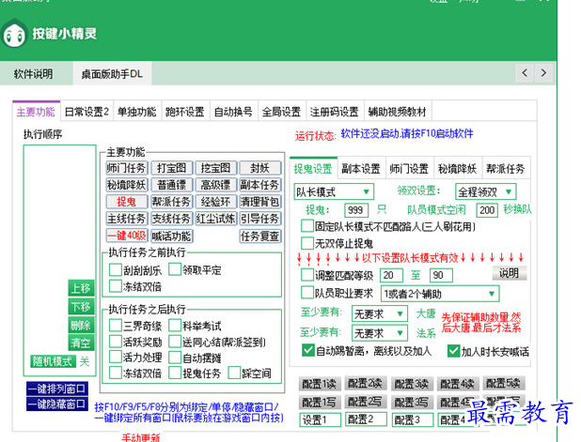
Task: Click the 按键小精灵 logo icon
Action: [14, 34]
